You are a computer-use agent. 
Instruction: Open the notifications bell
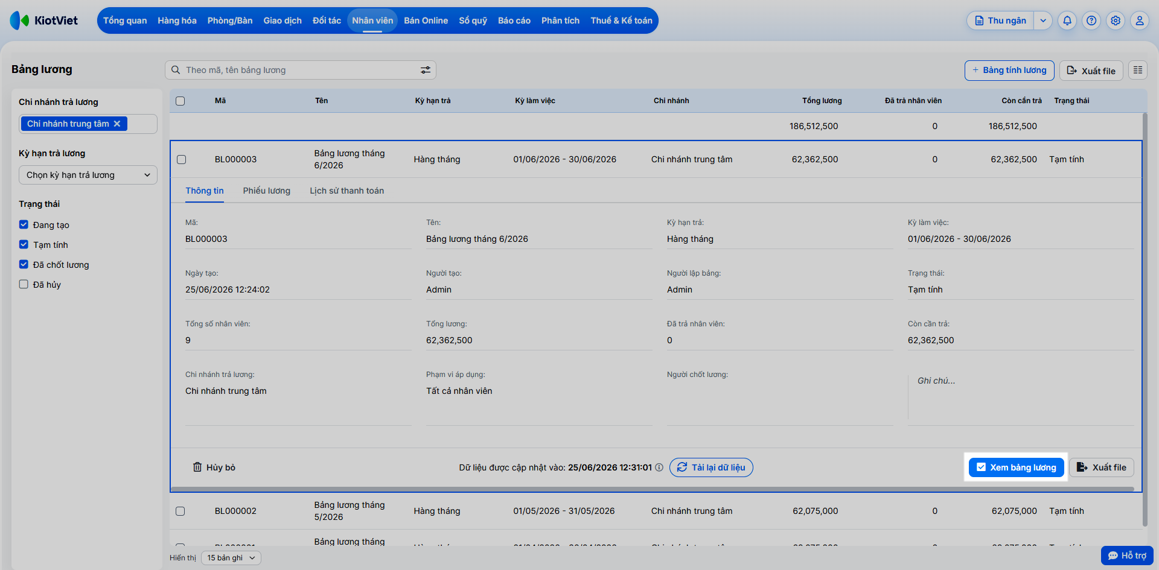point(1067,21)
